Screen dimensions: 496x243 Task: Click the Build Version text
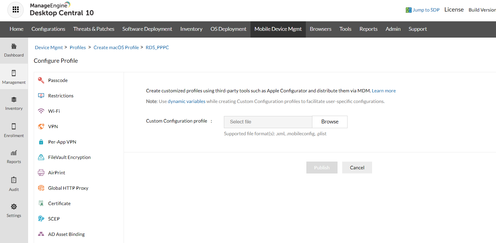click(482, 10)
